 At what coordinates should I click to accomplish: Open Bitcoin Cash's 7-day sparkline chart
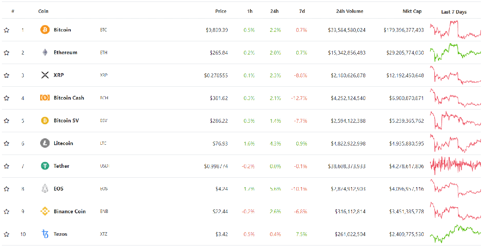455,98
